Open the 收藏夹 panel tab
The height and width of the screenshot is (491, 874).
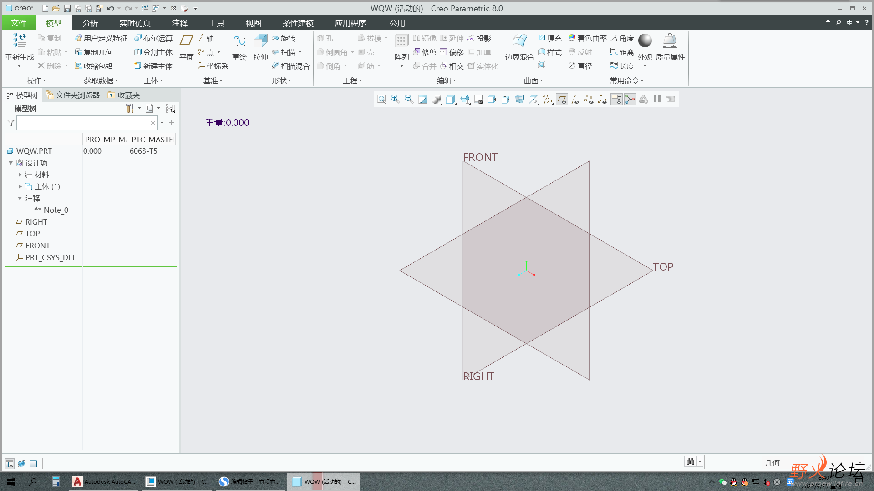click(x=124, y=95)
